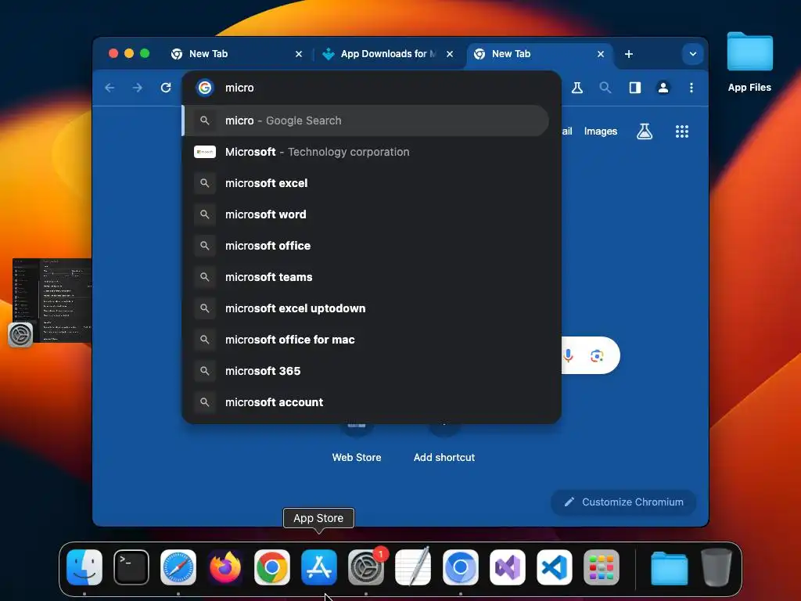Viewport: 801px width, 601px height.
Task: Open App Store from the dock
Action: point(319,567)
